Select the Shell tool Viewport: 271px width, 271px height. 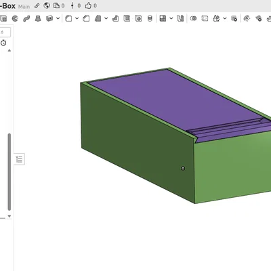(127, 18)
